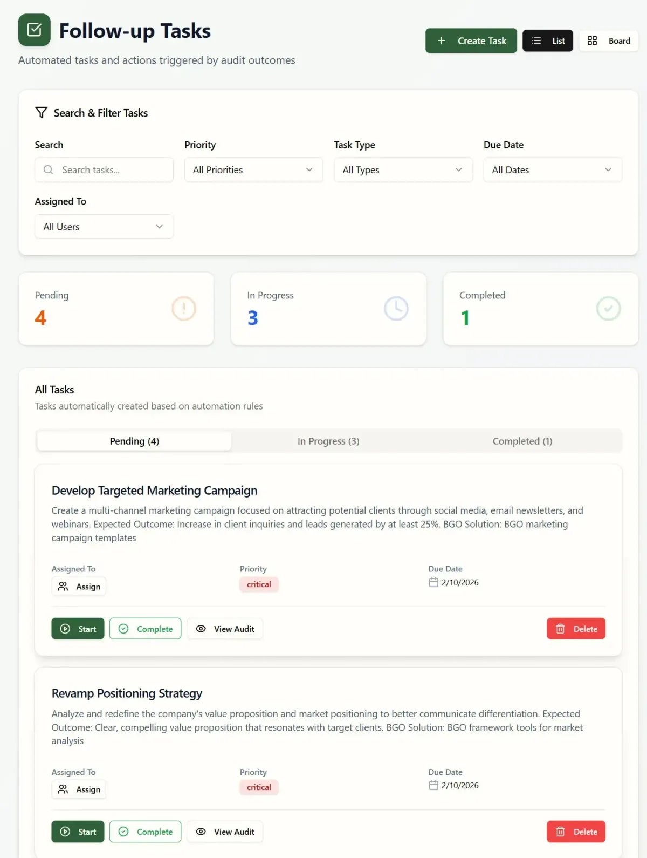Click the filter icon beside Search & Filter Tasks
The height and width of the screenshot is (858, 647).
[x=42, y=112]
